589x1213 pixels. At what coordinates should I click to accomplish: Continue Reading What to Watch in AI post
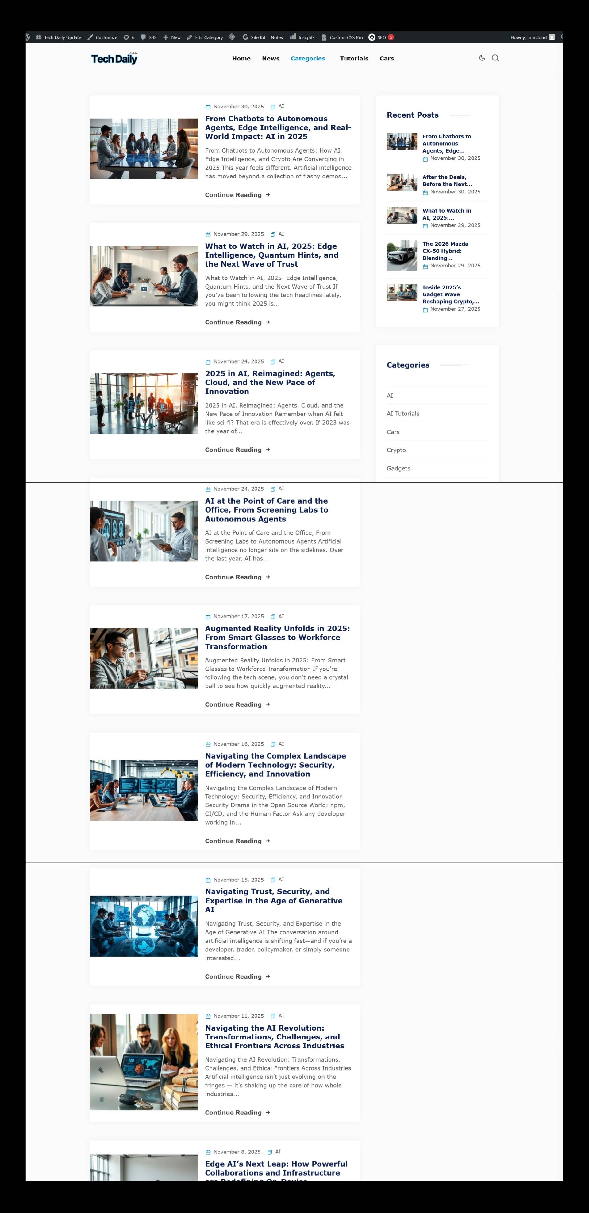[237, 322]
